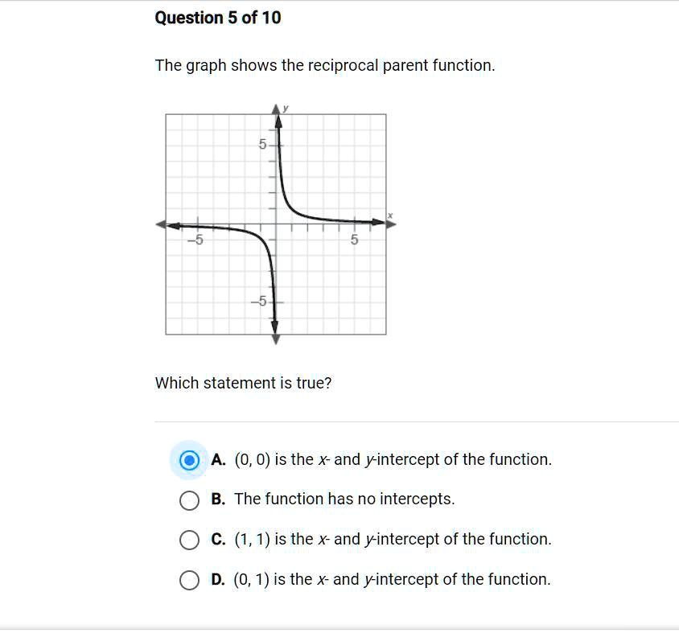This screenshot has width=679, height=633.
Task: Mark the option D radio button
Action: tap(189, 580)
